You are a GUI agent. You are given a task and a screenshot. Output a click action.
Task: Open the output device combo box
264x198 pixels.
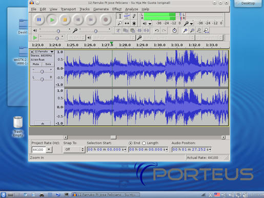coord(114,37)
